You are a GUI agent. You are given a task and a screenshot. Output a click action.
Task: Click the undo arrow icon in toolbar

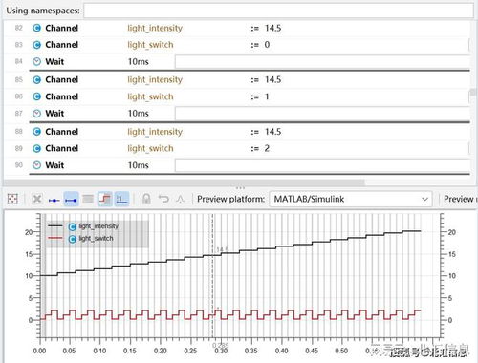click(x=163, y=199)
